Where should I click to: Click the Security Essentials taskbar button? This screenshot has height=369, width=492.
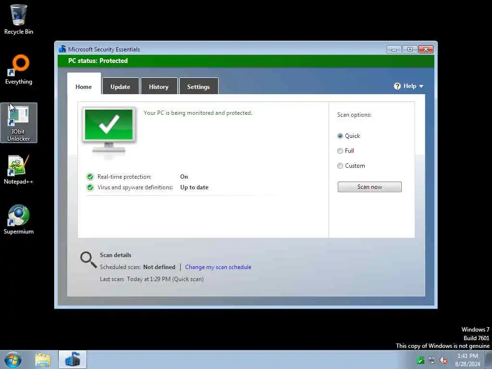coord(73,359)
